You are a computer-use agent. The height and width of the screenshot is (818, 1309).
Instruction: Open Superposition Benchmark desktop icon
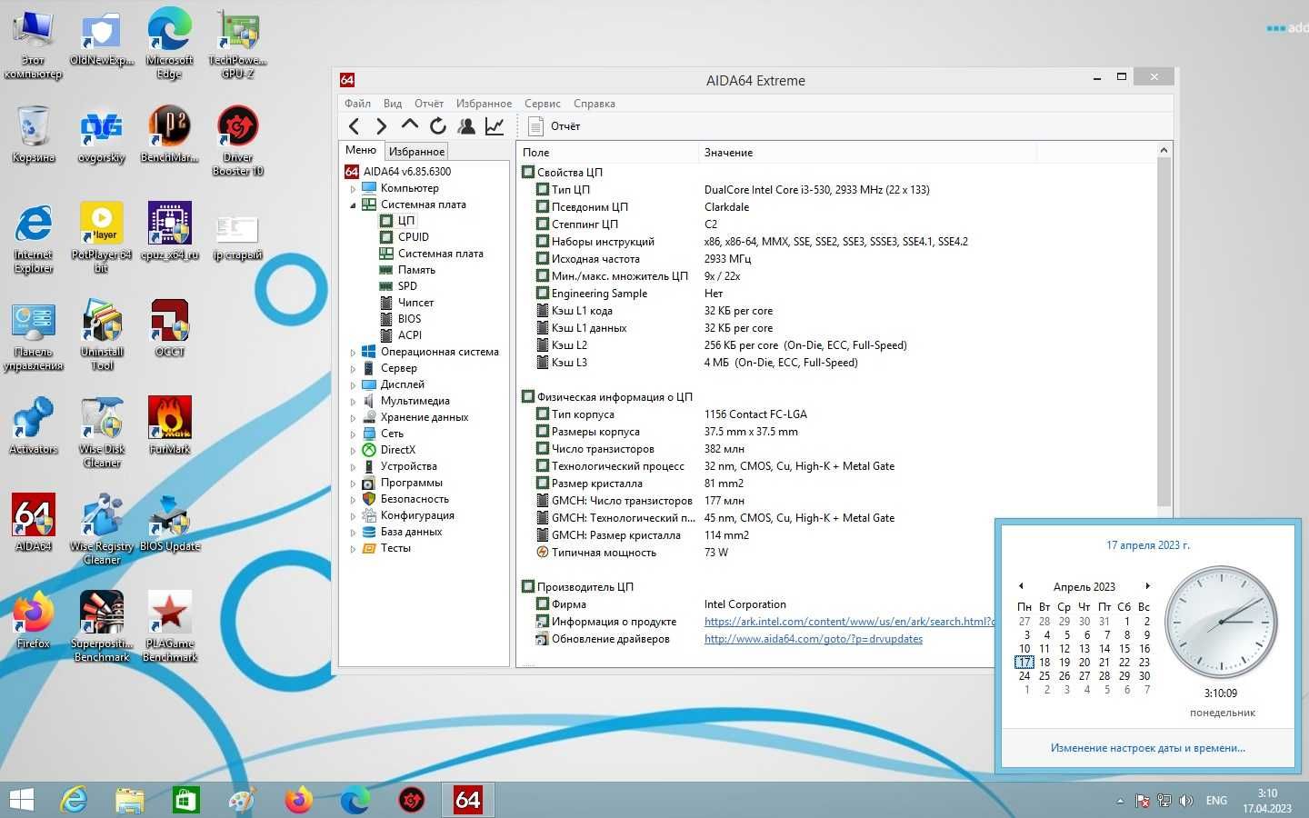(102, 626)
